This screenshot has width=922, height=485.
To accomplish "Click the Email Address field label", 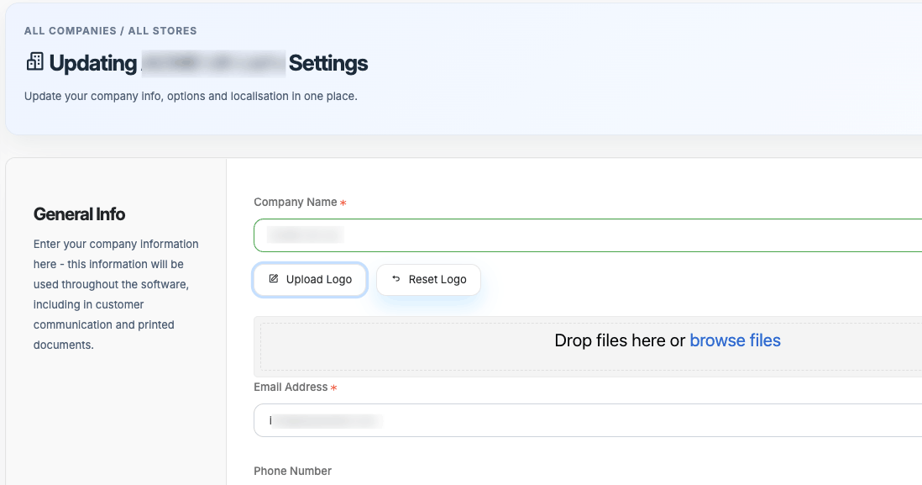I will [291, 387].
